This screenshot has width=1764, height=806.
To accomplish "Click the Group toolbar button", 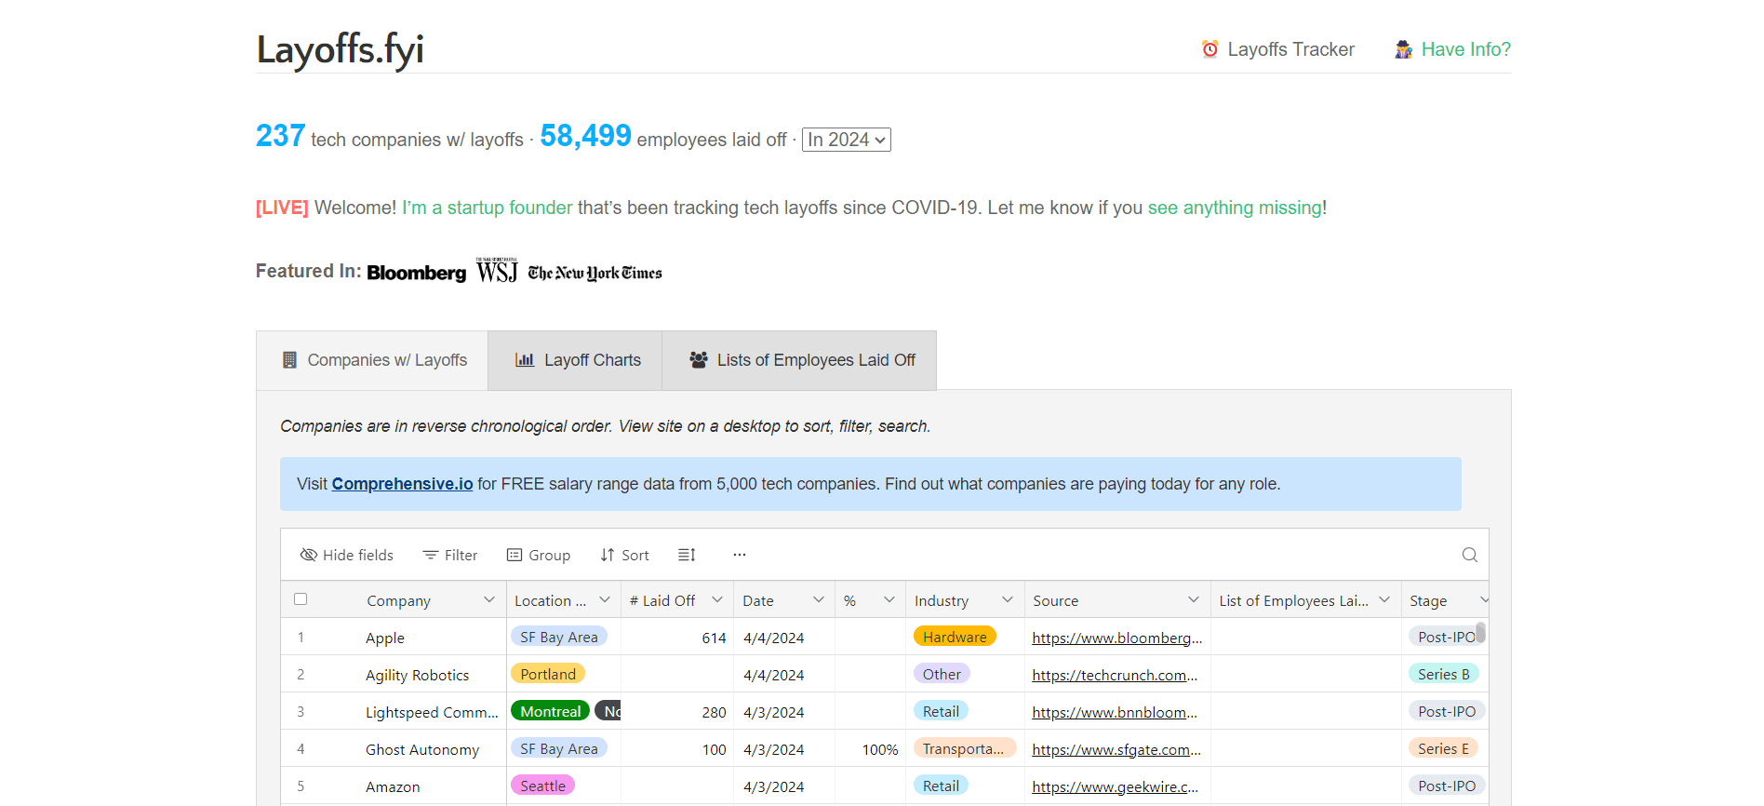I will pyautogui.click(x=539, y=555).
